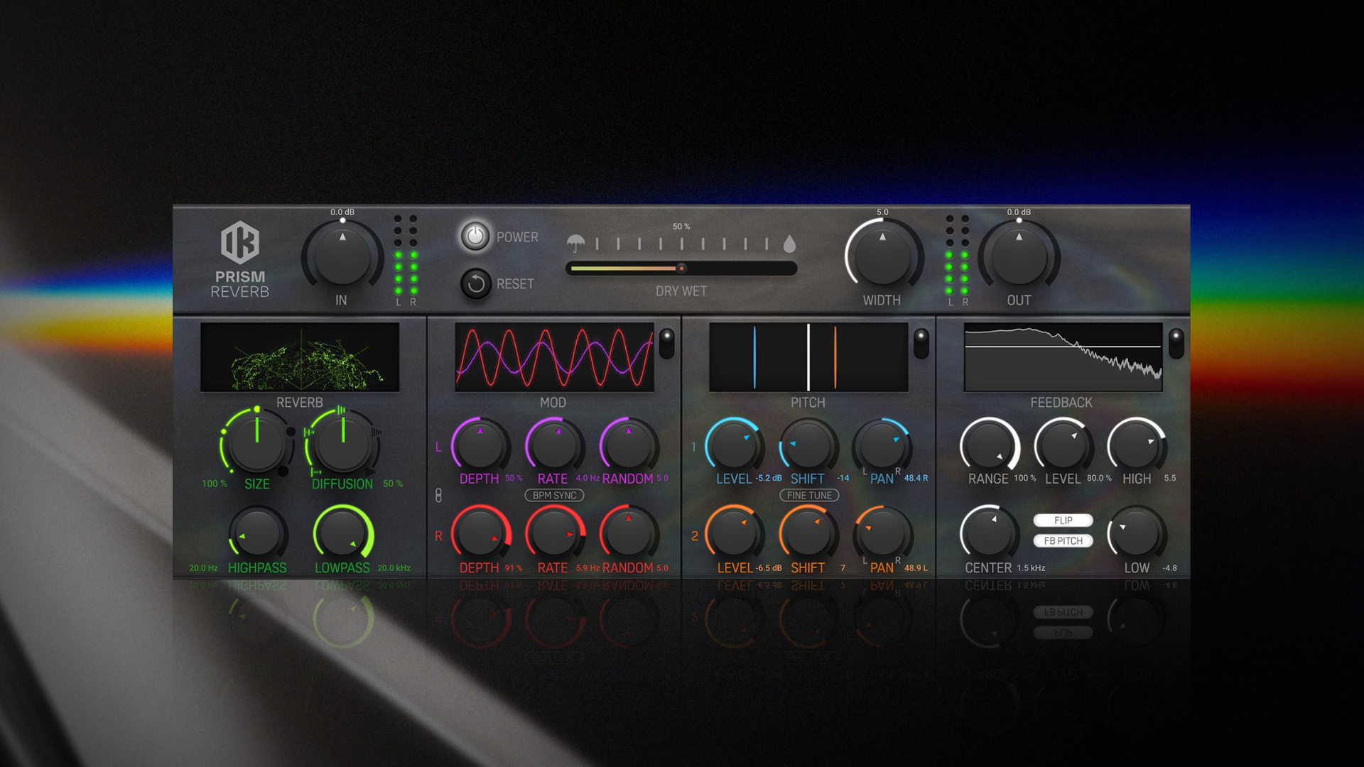The height and width of the screenshot is (767, 1364).
Task: Click the water drop wet icon
Action: click(x=789, y=244)
